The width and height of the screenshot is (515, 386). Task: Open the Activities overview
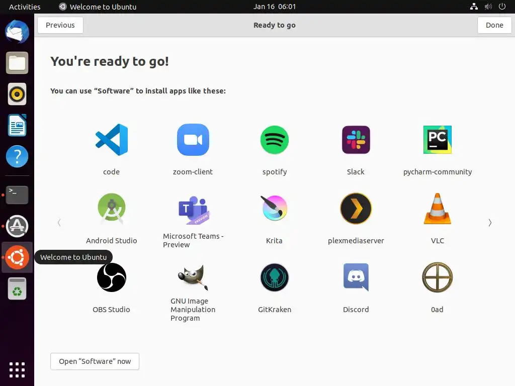(x=25, y=7)
